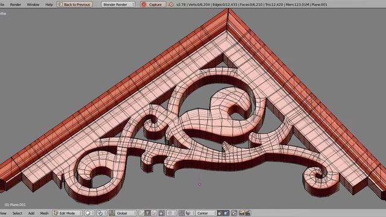Viewport: 386px width, 217px height.
Task: Click the OpenGL render image icon
Action: [x=241, y=213]
